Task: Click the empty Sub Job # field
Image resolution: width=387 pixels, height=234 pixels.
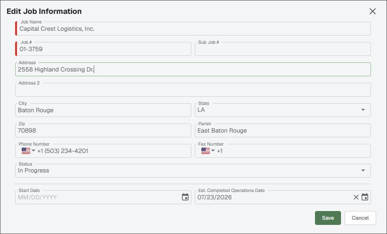Action: click(x=282, y=49)
